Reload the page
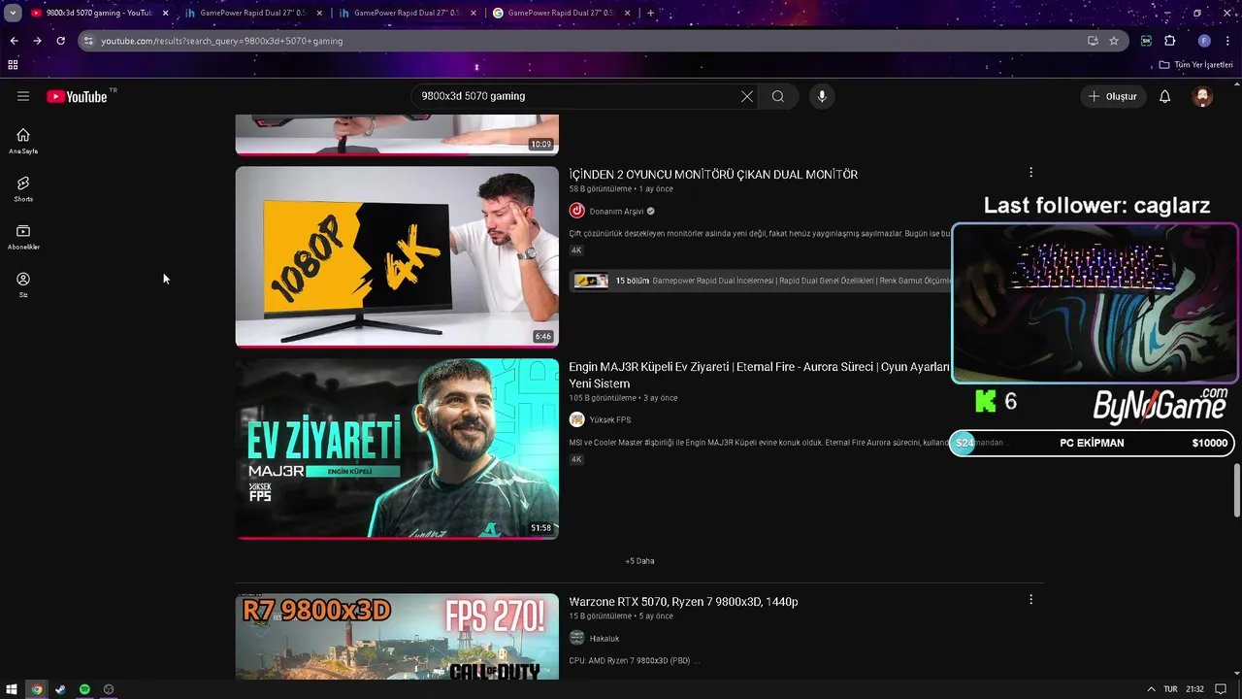This screenshot has height=699, width=1242. tap(60, 41)
